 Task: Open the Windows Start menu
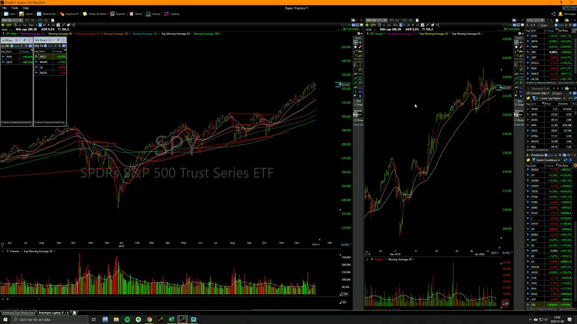(5, 319)
